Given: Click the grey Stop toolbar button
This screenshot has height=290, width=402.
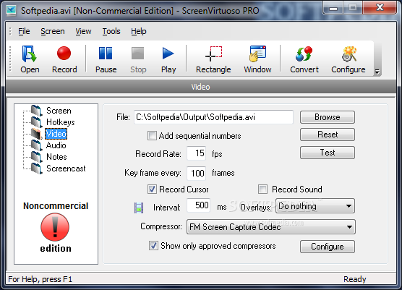Looking at the screenshot, I should point(138,59).
